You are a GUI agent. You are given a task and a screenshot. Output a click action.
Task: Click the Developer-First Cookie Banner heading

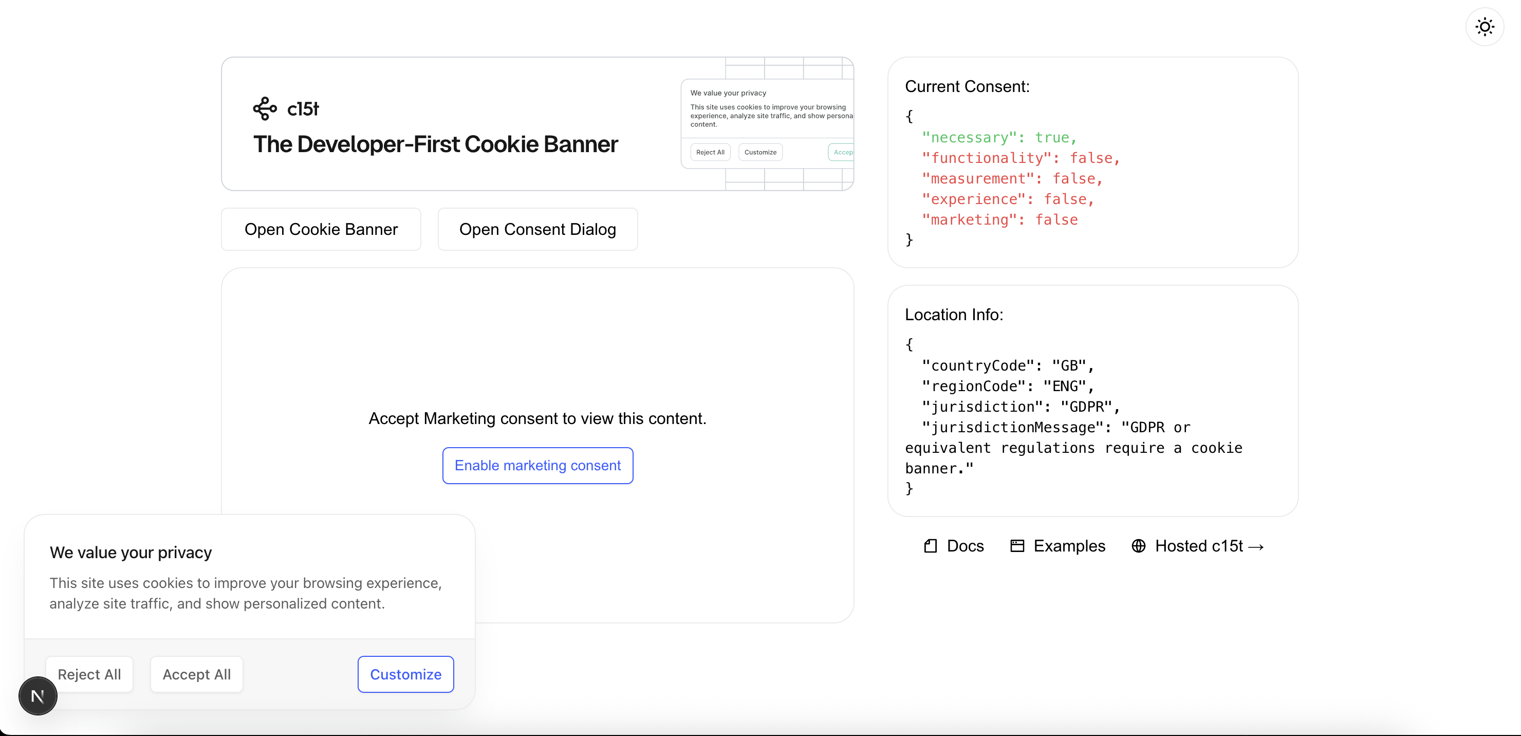click(435, 144)
